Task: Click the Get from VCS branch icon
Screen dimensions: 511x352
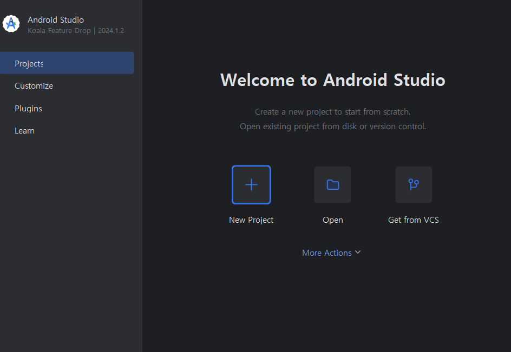Action: pos(414,184)
